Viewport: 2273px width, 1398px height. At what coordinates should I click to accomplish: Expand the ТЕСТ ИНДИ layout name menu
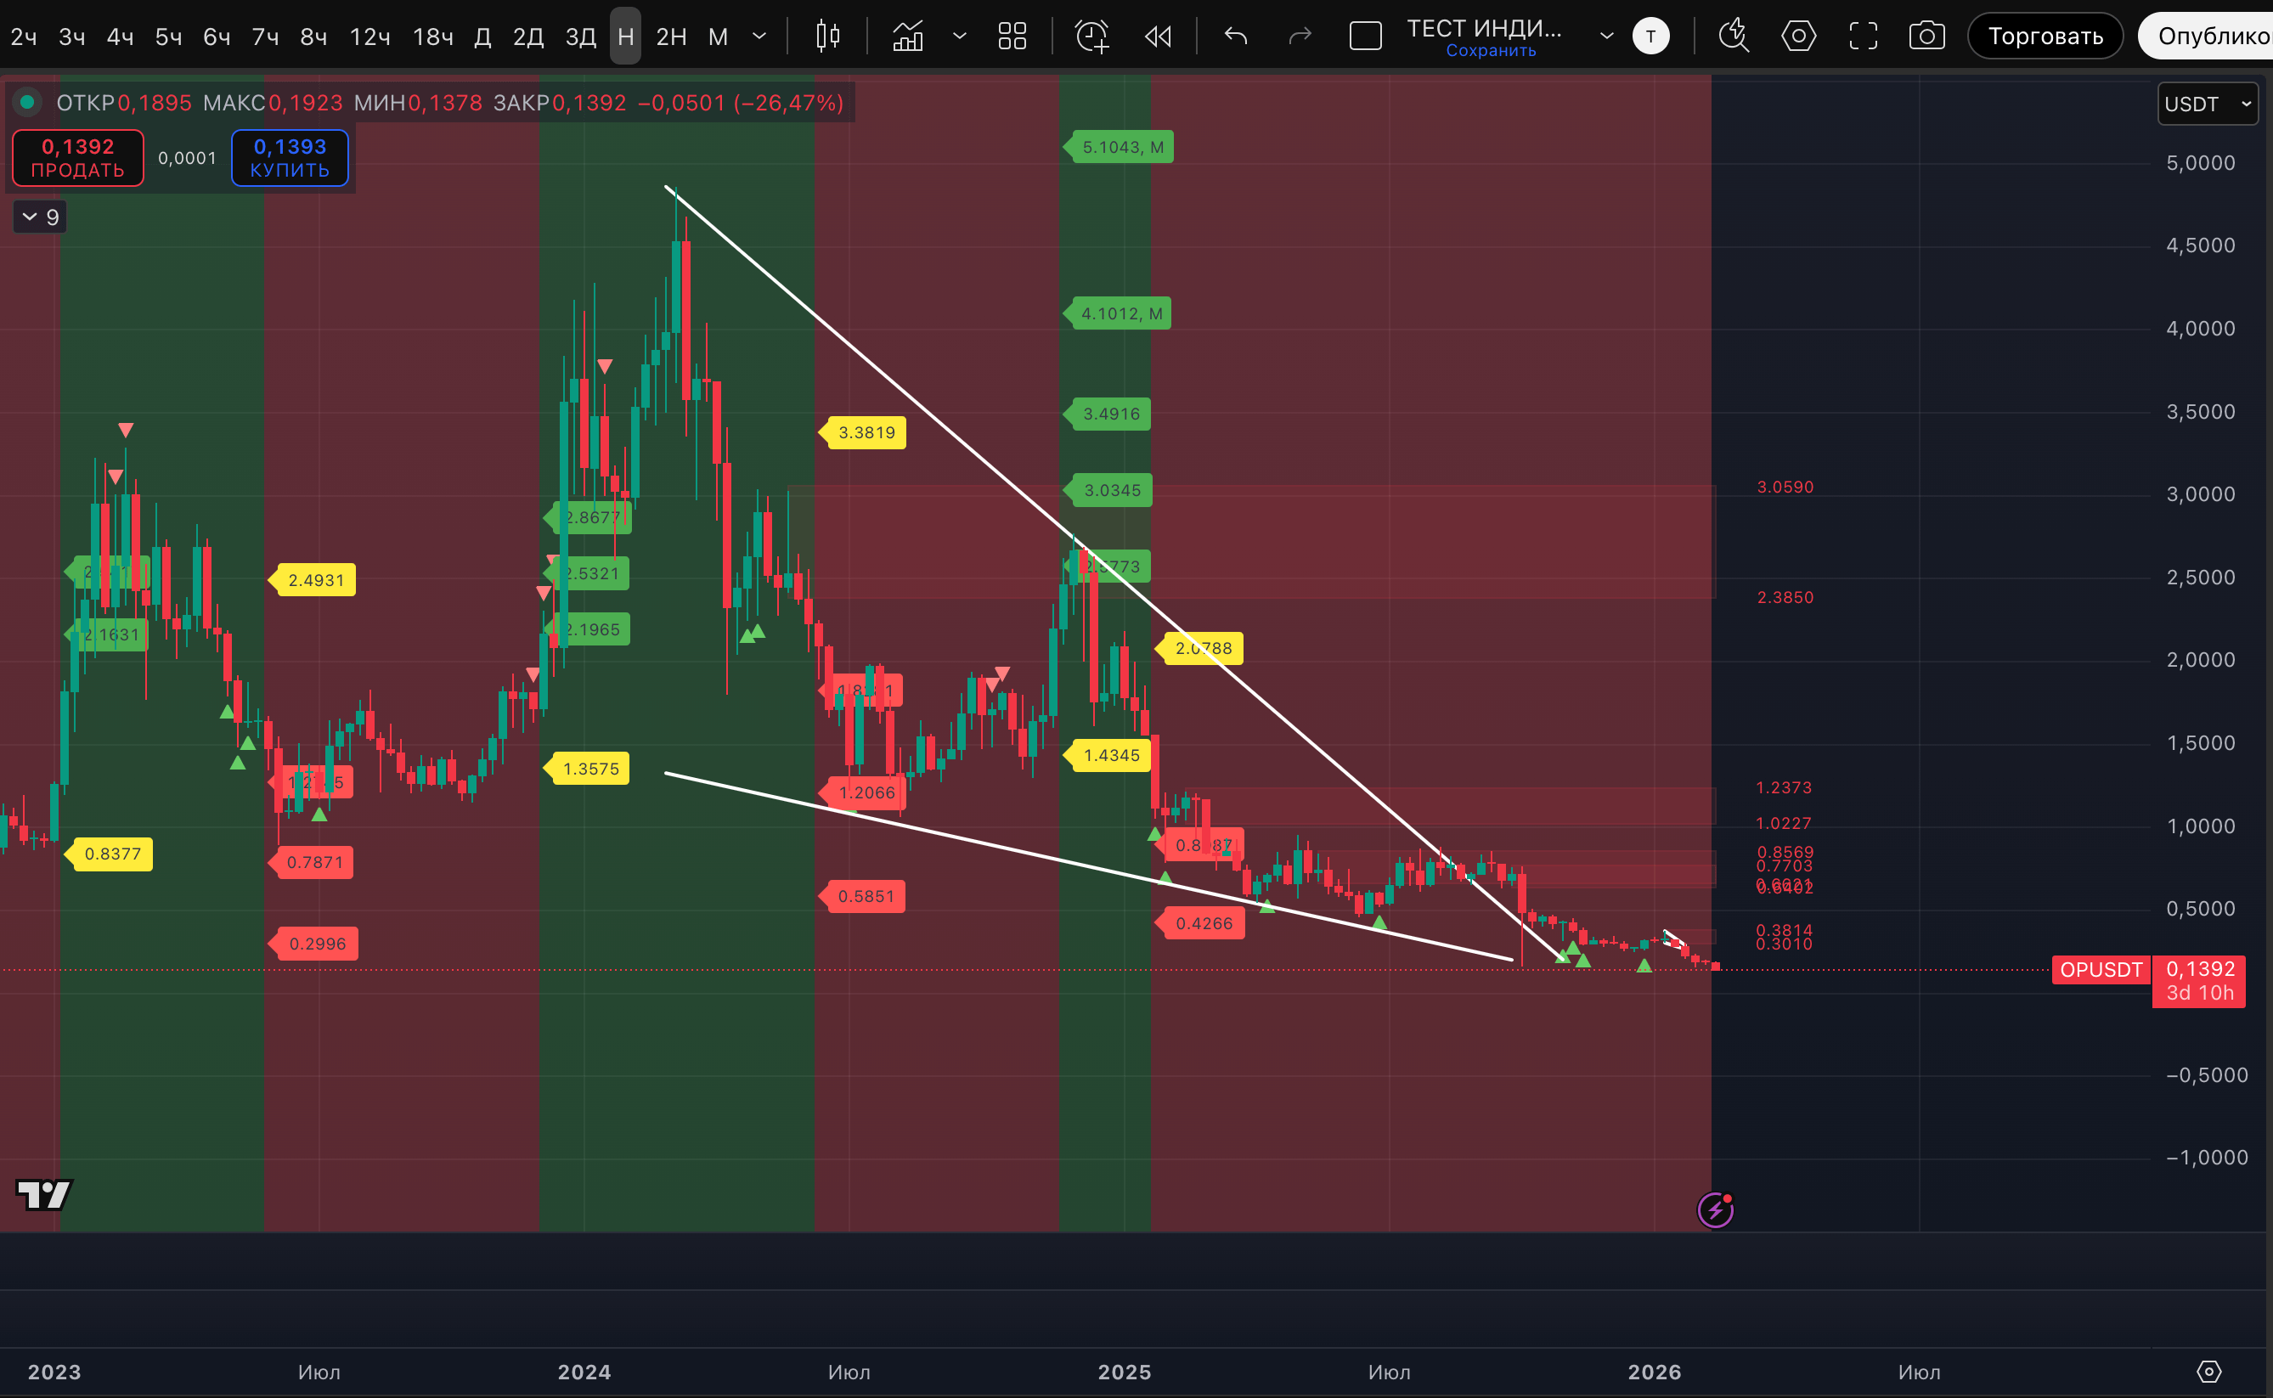point(1606,36)
